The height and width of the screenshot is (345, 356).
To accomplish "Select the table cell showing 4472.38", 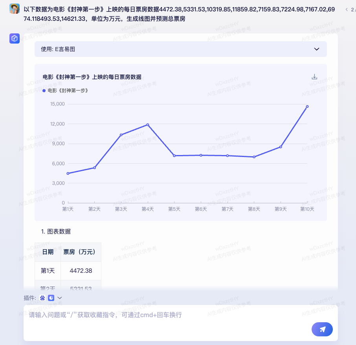I will tap(81, 271).
